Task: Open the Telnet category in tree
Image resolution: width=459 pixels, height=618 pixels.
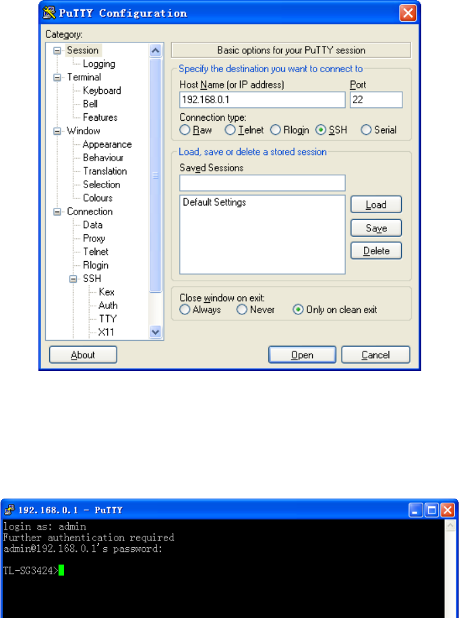Action: tap(96, 252)
